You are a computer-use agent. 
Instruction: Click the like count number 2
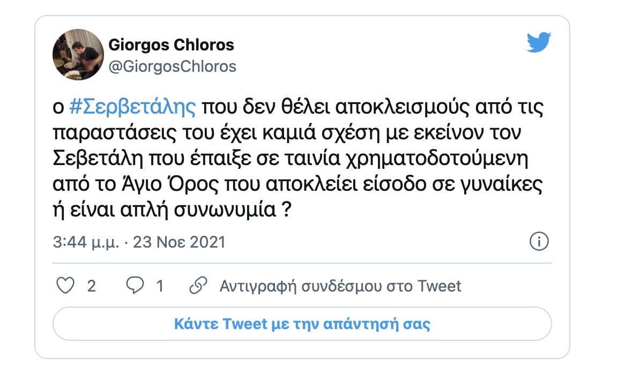92,286
